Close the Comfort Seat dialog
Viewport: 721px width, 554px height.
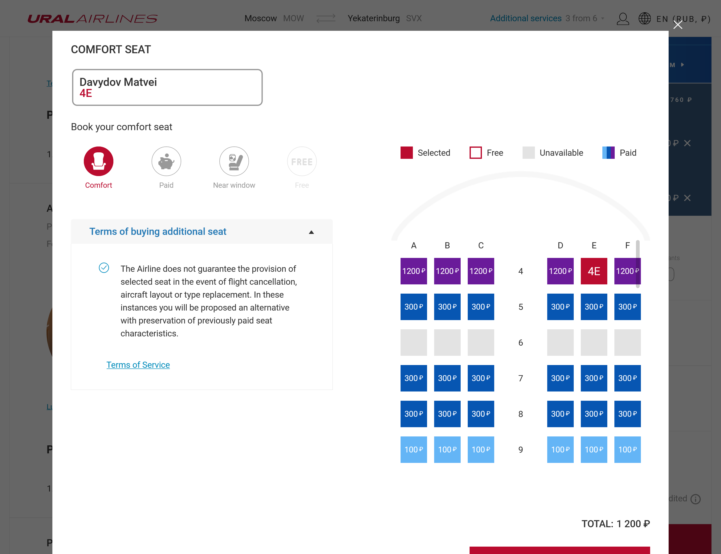(x=678, y=25)
